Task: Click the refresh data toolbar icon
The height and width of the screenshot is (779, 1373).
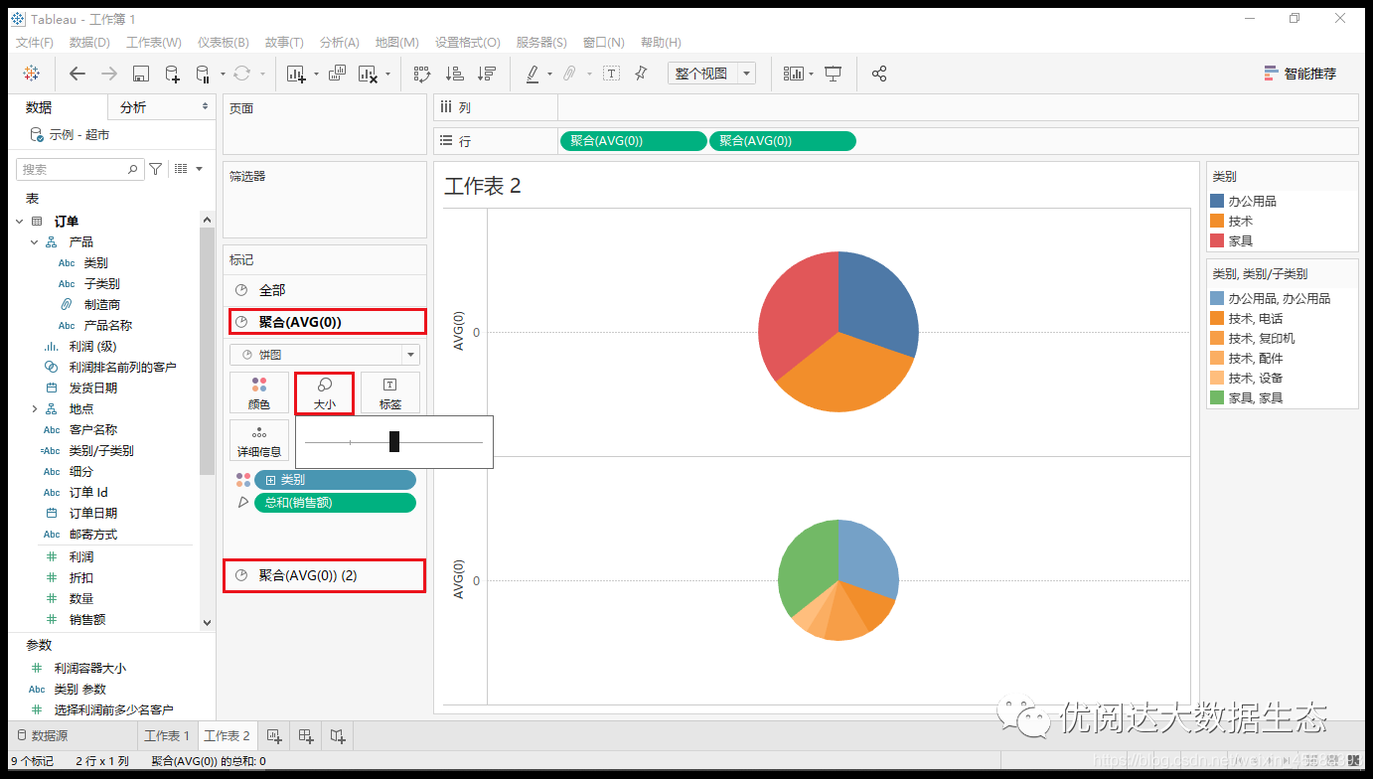Action: pos(241,74)
